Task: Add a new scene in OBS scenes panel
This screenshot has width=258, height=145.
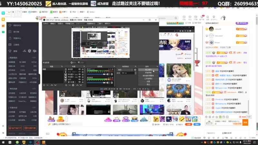Action: pos(44,85)
